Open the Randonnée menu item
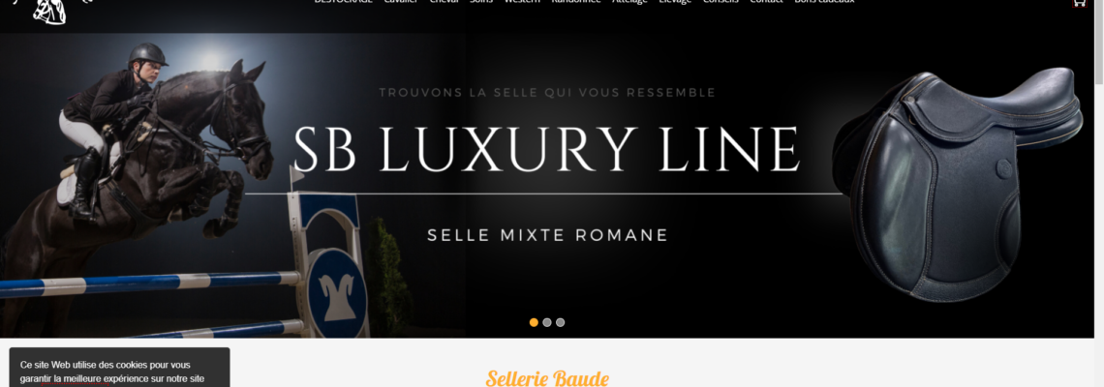Screen dimensions: 1104x387 [x=576, y=1]
